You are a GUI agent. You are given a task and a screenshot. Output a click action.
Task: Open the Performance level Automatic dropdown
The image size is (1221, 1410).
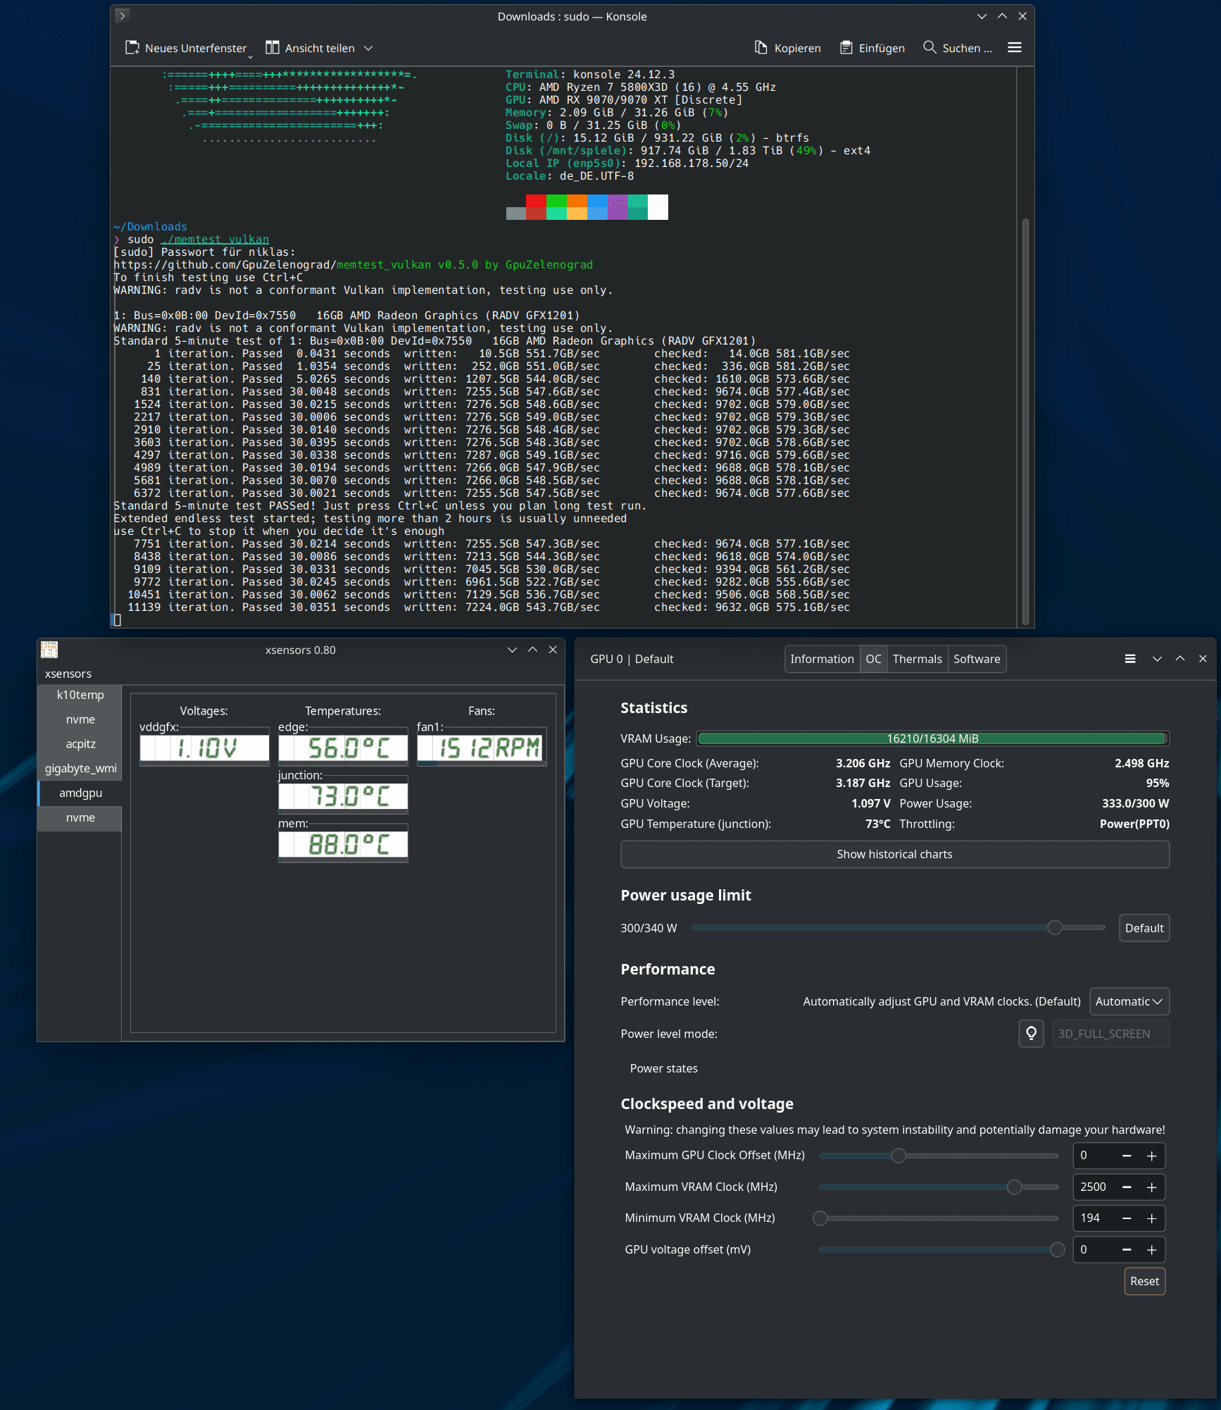1129,1001
